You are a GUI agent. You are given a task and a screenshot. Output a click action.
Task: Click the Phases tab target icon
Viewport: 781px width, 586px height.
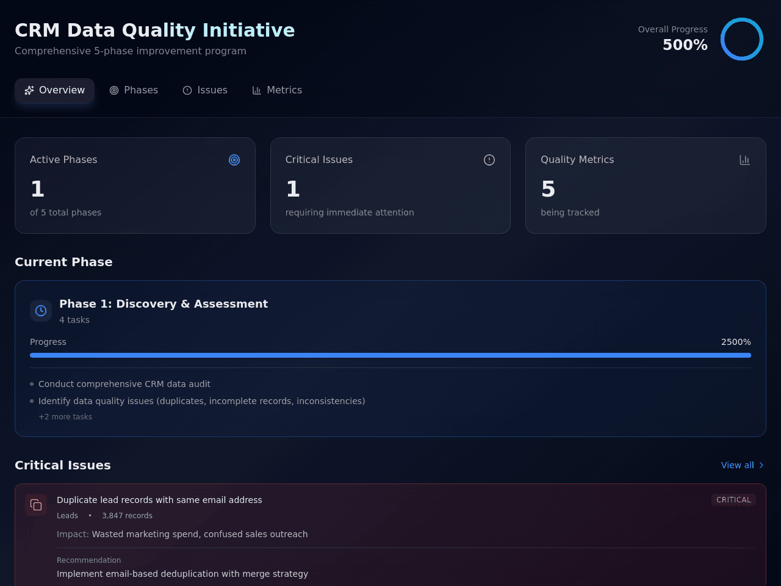[x=114, y=90]
